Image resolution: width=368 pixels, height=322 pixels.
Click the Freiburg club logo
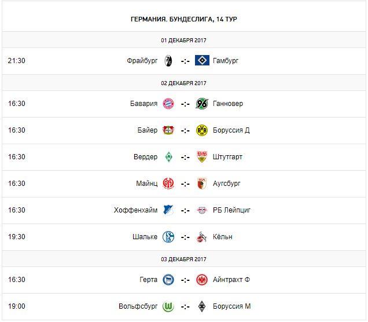tap(168, 60)
